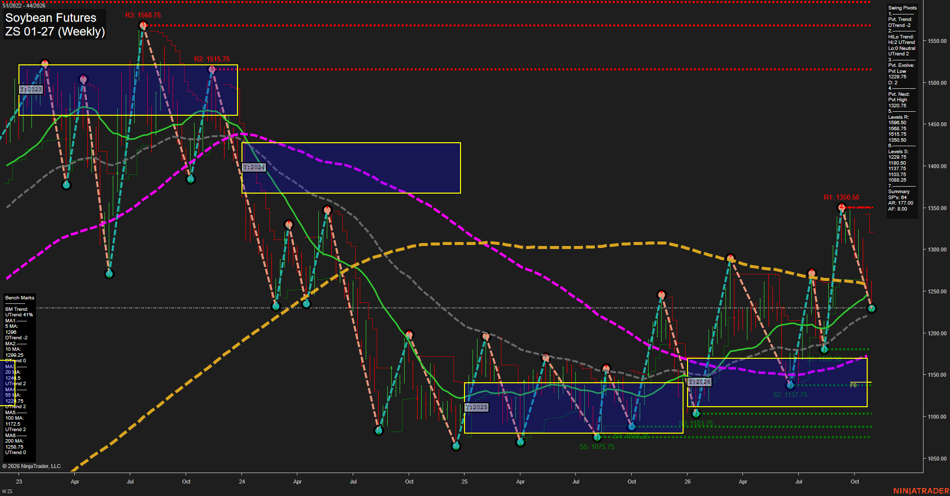
Task: Click the S3: 1103.75 support label
Action: click(696, 424)
